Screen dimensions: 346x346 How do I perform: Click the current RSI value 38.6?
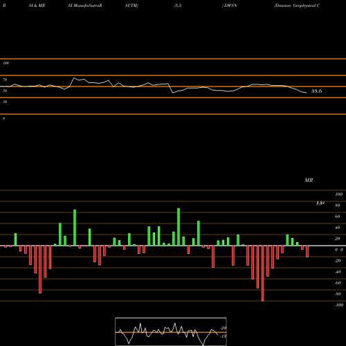[317, 91]
